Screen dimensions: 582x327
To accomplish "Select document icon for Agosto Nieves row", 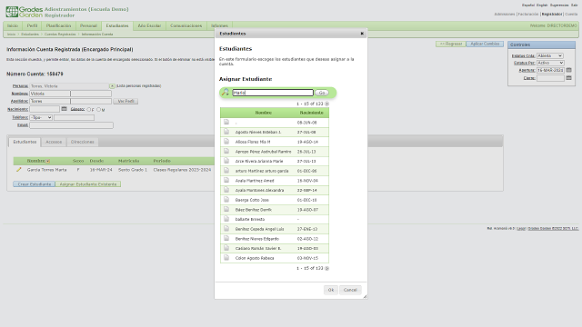I will click(226, 132).
